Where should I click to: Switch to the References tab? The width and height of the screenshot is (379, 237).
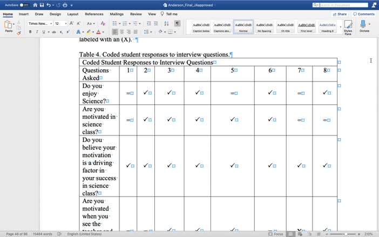94,14
